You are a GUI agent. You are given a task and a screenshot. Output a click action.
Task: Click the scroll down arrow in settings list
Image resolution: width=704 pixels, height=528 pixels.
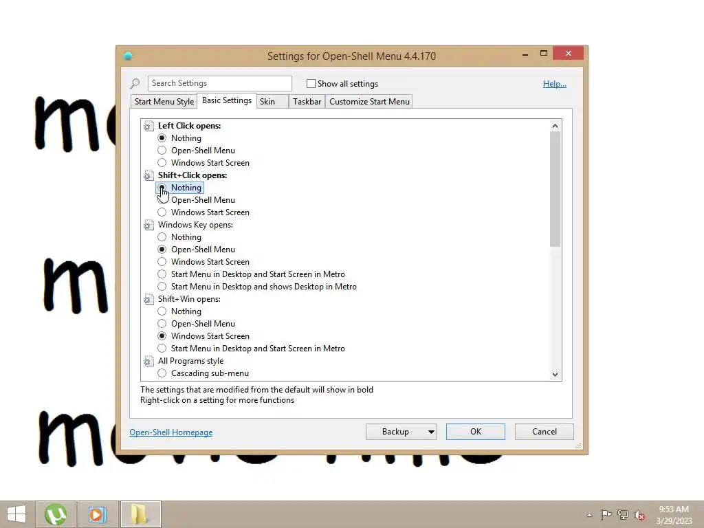(555, 375)
